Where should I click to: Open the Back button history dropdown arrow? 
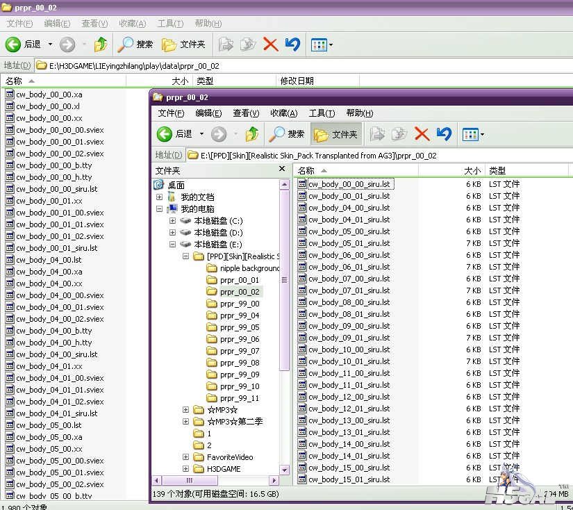pos(201,134)
